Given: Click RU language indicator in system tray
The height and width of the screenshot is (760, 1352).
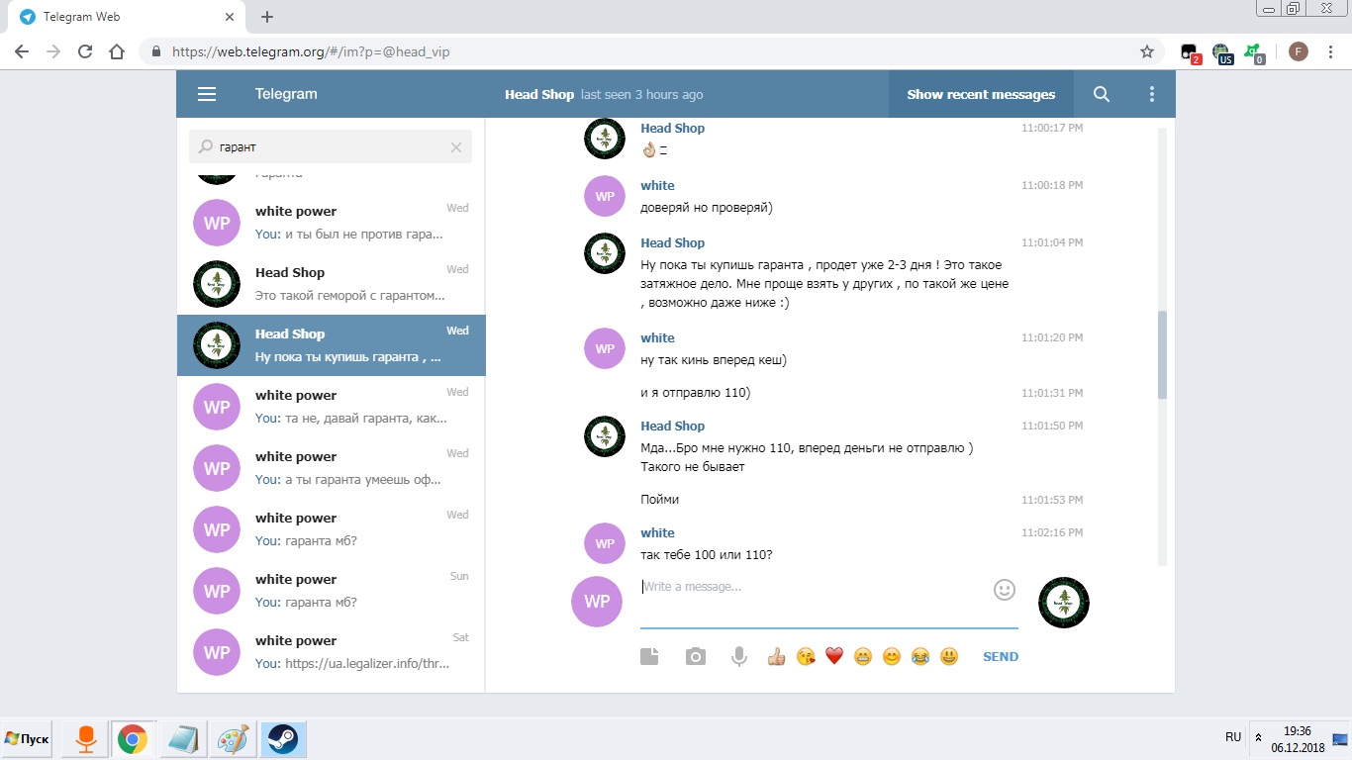Looking at the screenshot, I should tap(1233, 737).
